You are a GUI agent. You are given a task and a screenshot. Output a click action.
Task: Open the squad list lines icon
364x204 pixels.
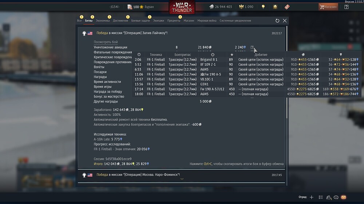click(x=321, y=197)
